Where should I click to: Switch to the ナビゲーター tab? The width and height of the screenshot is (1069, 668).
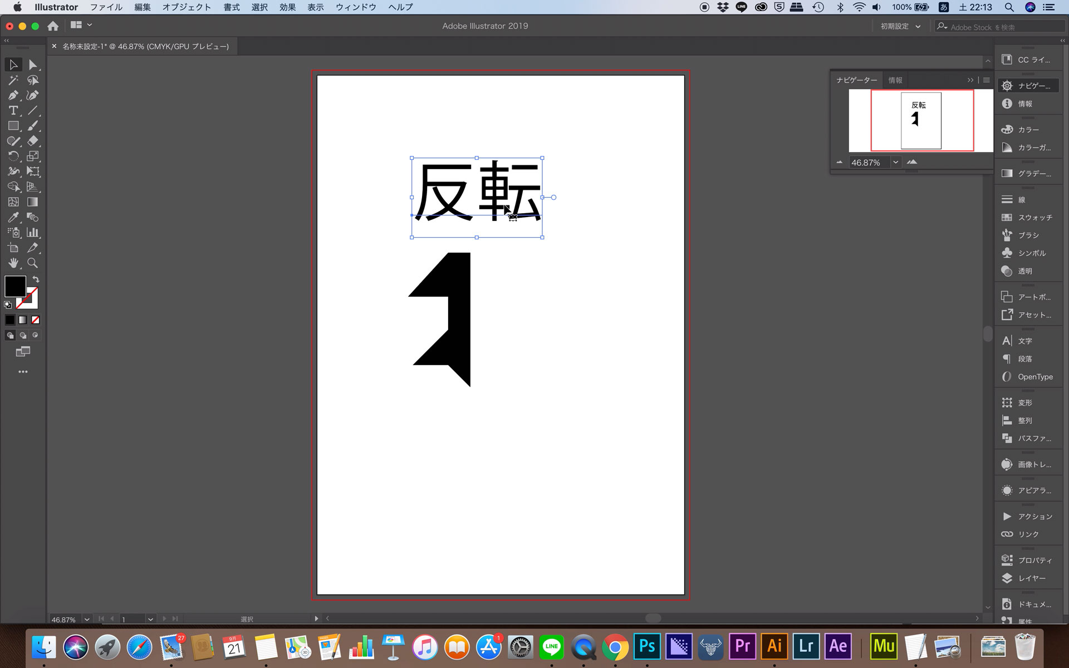[x=856, y=80]
